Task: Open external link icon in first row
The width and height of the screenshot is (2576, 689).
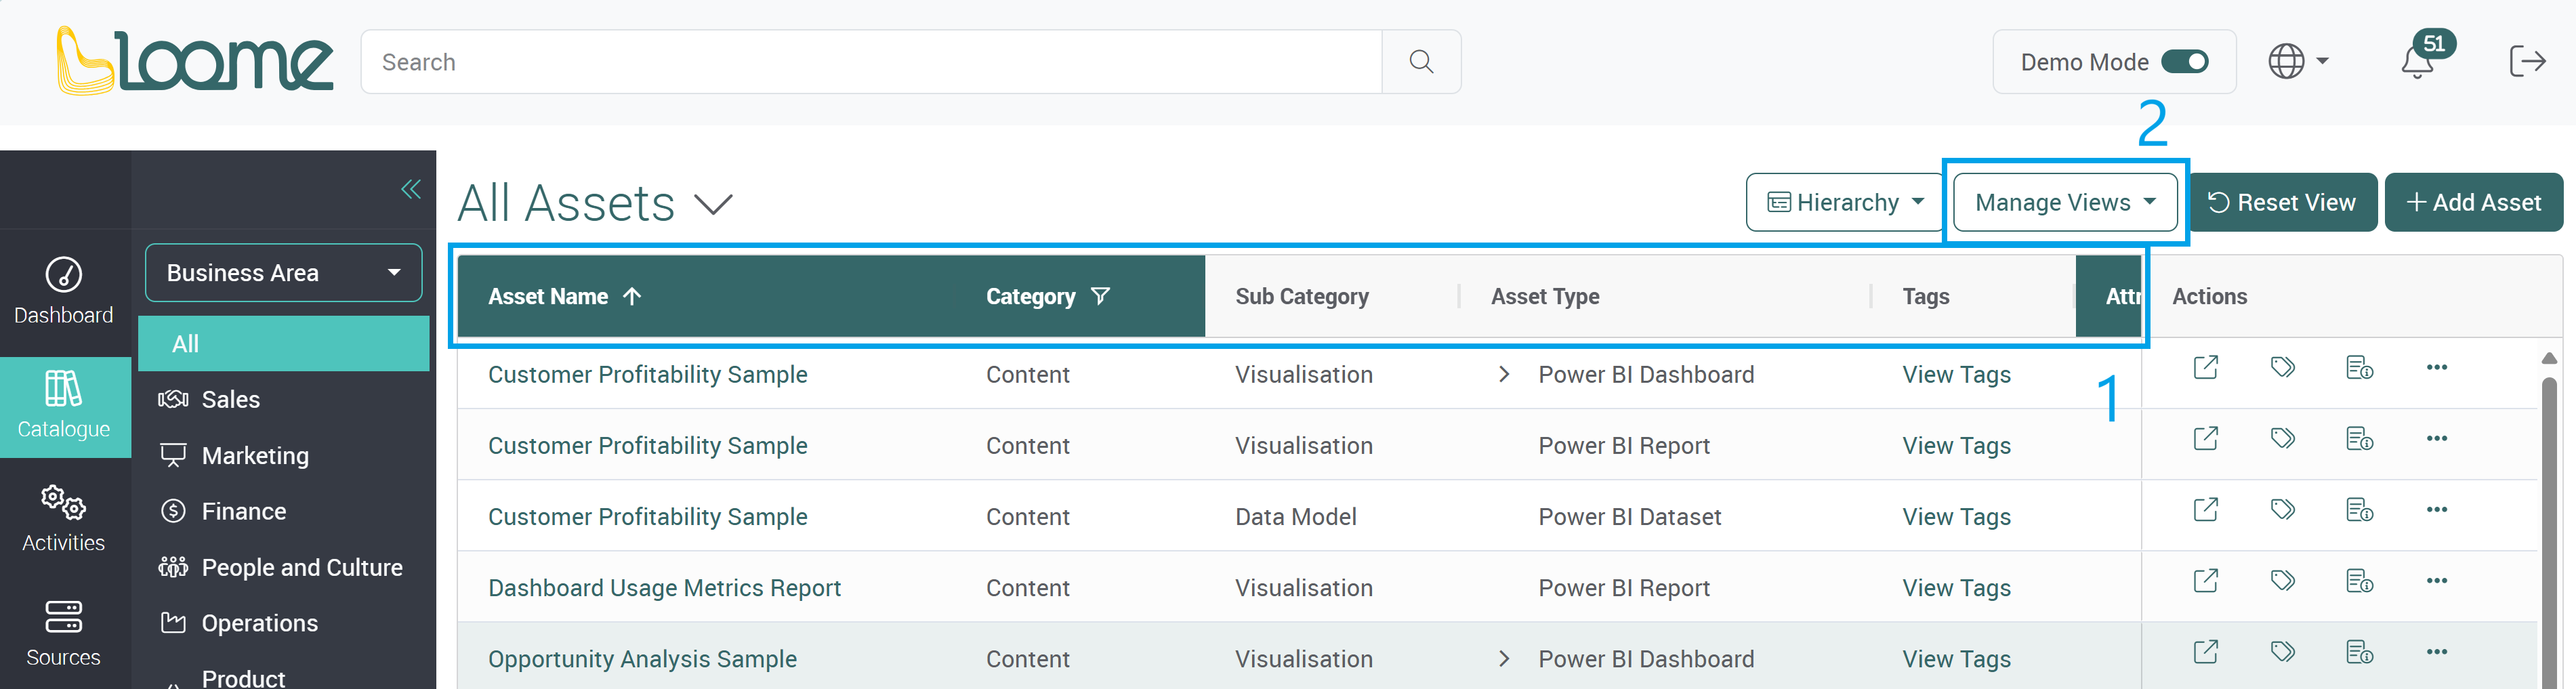Action: click(2205, 368)
